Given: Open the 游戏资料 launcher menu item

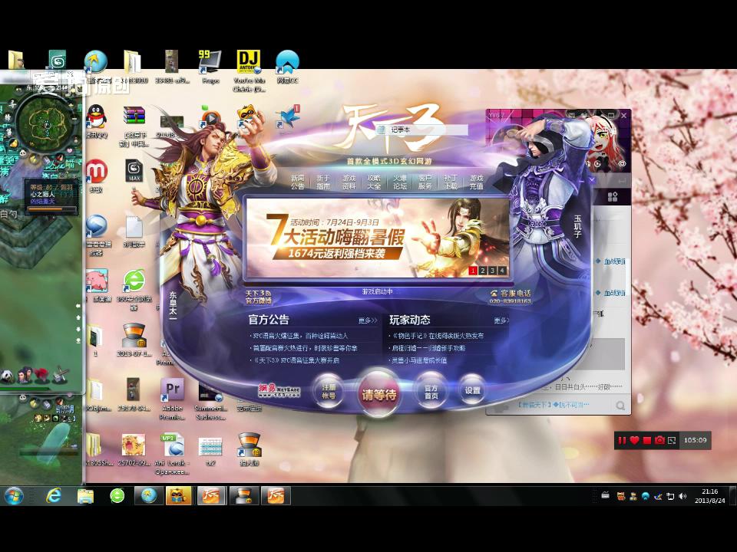Looking at the screenshot, I should point(349,182).
